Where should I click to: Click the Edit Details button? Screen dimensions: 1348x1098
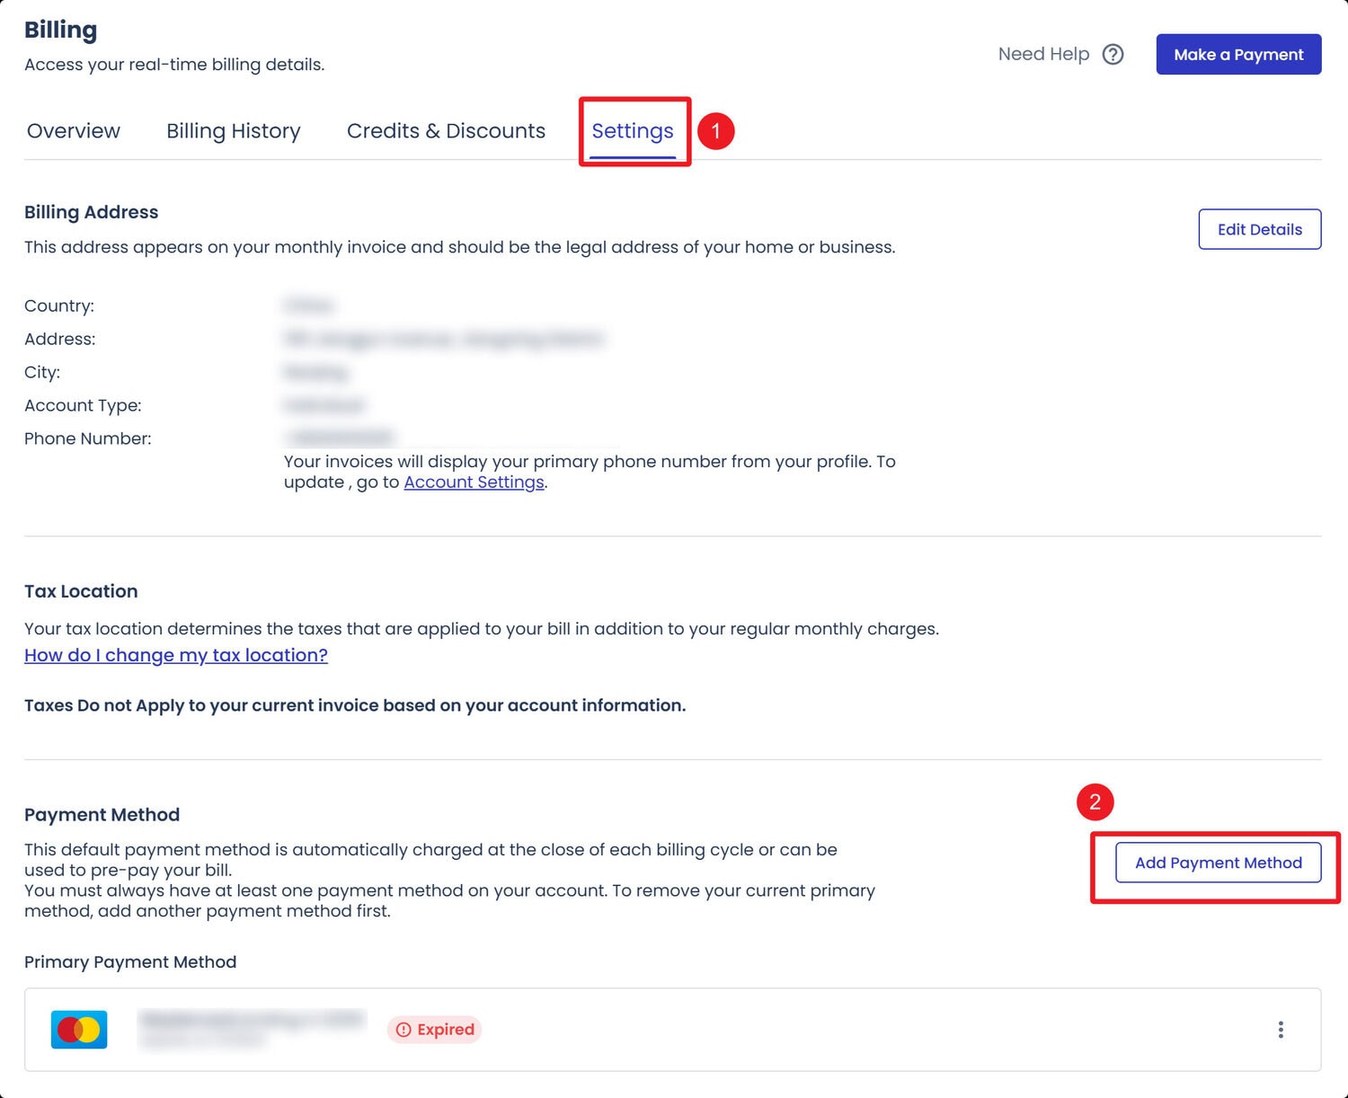(1259, 229)
